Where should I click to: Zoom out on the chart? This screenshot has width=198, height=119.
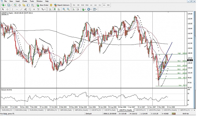click(68, 9)
